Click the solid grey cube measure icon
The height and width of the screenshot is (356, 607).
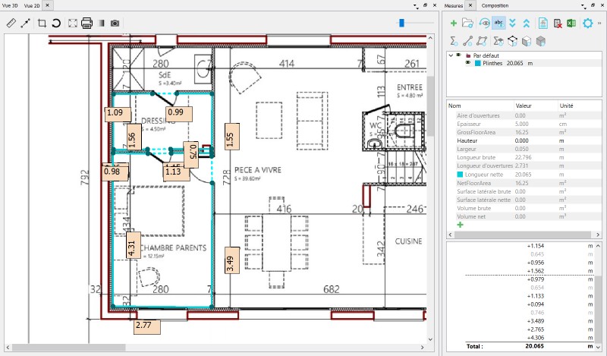[541, 41]
